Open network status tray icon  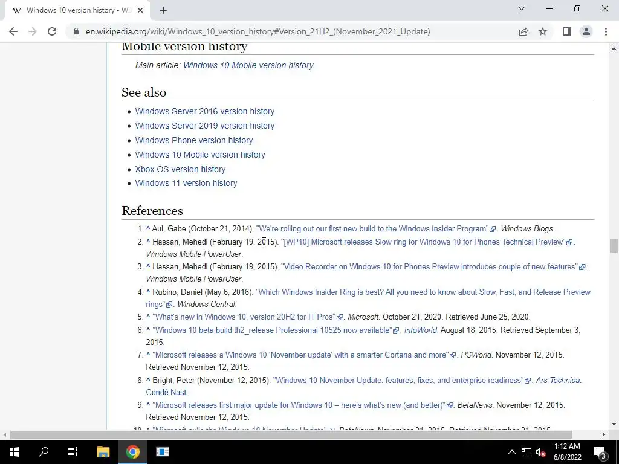[x=527, y=452]
